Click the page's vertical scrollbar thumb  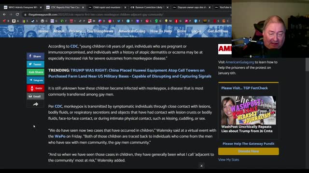click(307, 65)
